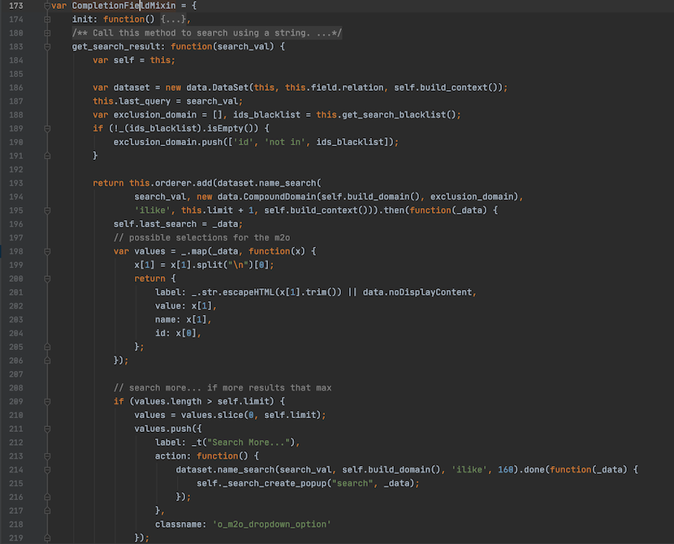
Task: Click 'get_search_blacklist' call on line 188
Action: [x=394, y=114]
